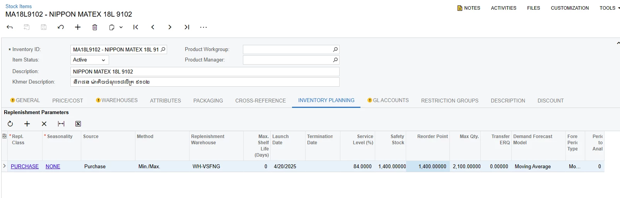Open the clipboard dropdown arrow
This screenshot has width=620, height=198.
tap(121, 27)
